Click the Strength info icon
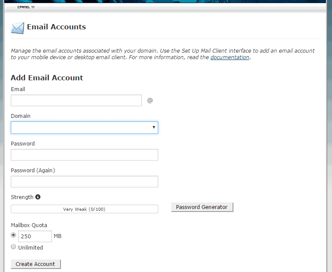This screenshot has height=272, width=332. 38,197
